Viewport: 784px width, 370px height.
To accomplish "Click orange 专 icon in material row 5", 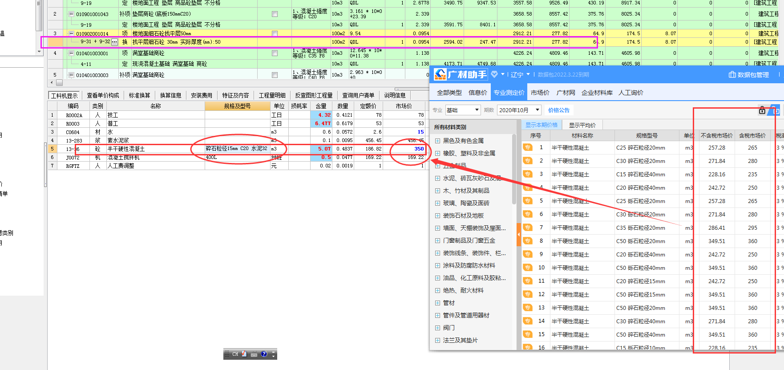I will coord(528,201).
